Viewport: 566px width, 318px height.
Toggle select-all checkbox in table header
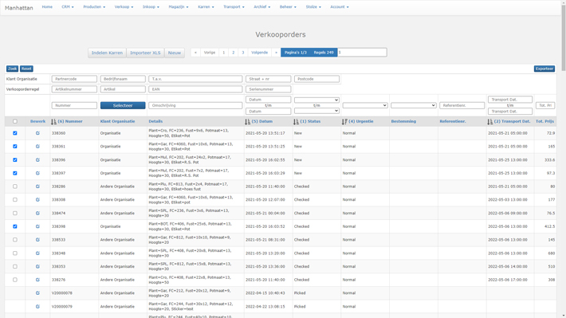(x=15, y=121)
